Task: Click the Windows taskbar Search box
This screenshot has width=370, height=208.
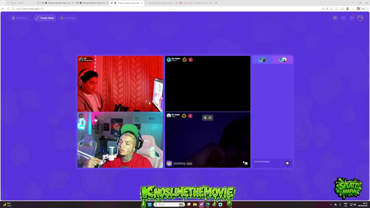Action: [x=169, y=205]
